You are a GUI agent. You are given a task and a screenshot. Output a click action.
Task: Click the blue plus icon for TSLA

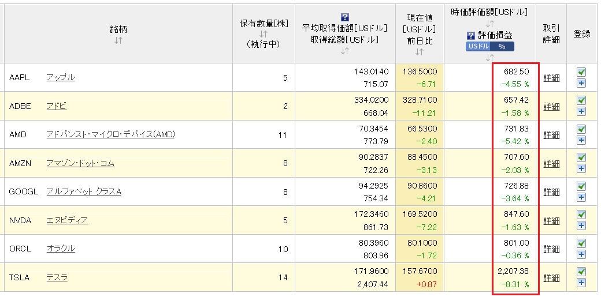[x=581, y=283]
